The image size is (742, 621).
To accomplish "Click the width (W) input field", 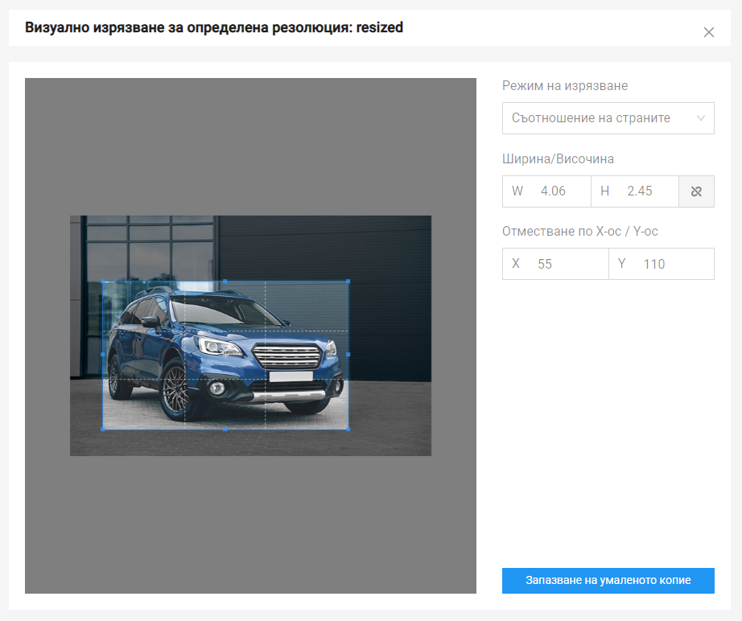I will click(x=554, y=191).
